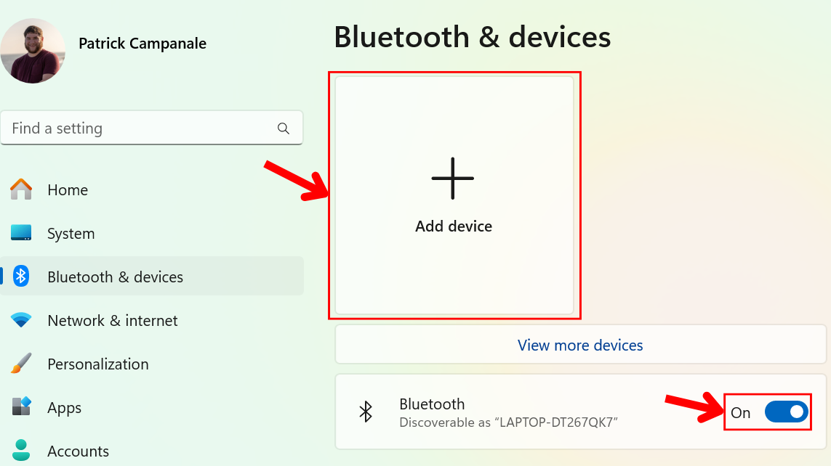Click the Home house icon
This screenshot has width=831, height=466.
tap(20, 189)
